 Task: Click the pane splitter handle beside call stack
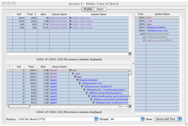[x=133, y=64]
